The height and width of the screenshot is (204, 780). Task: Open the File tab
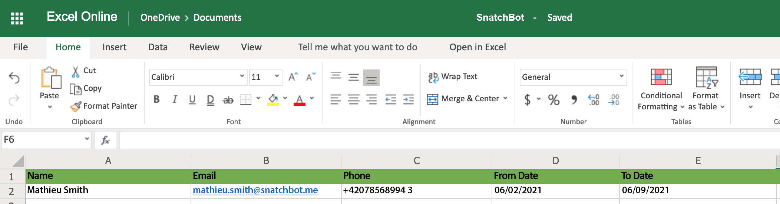click(21, 47)
